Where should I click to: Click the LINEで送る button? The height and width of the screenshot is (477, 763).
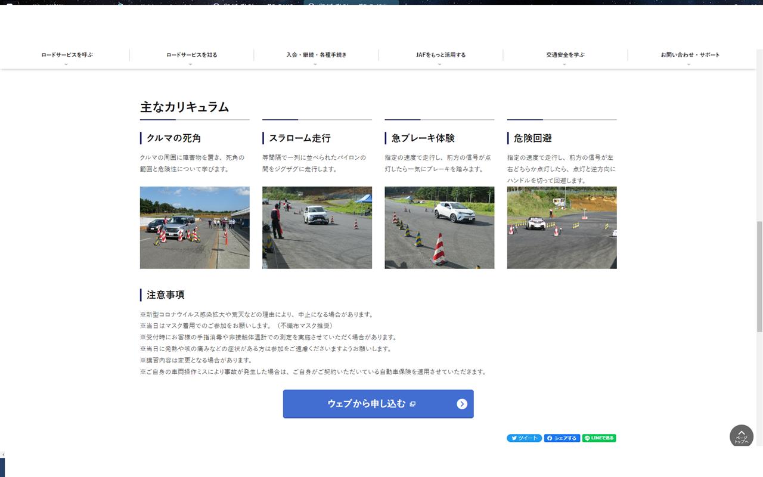pyautogui.click(x=599, y=438)
